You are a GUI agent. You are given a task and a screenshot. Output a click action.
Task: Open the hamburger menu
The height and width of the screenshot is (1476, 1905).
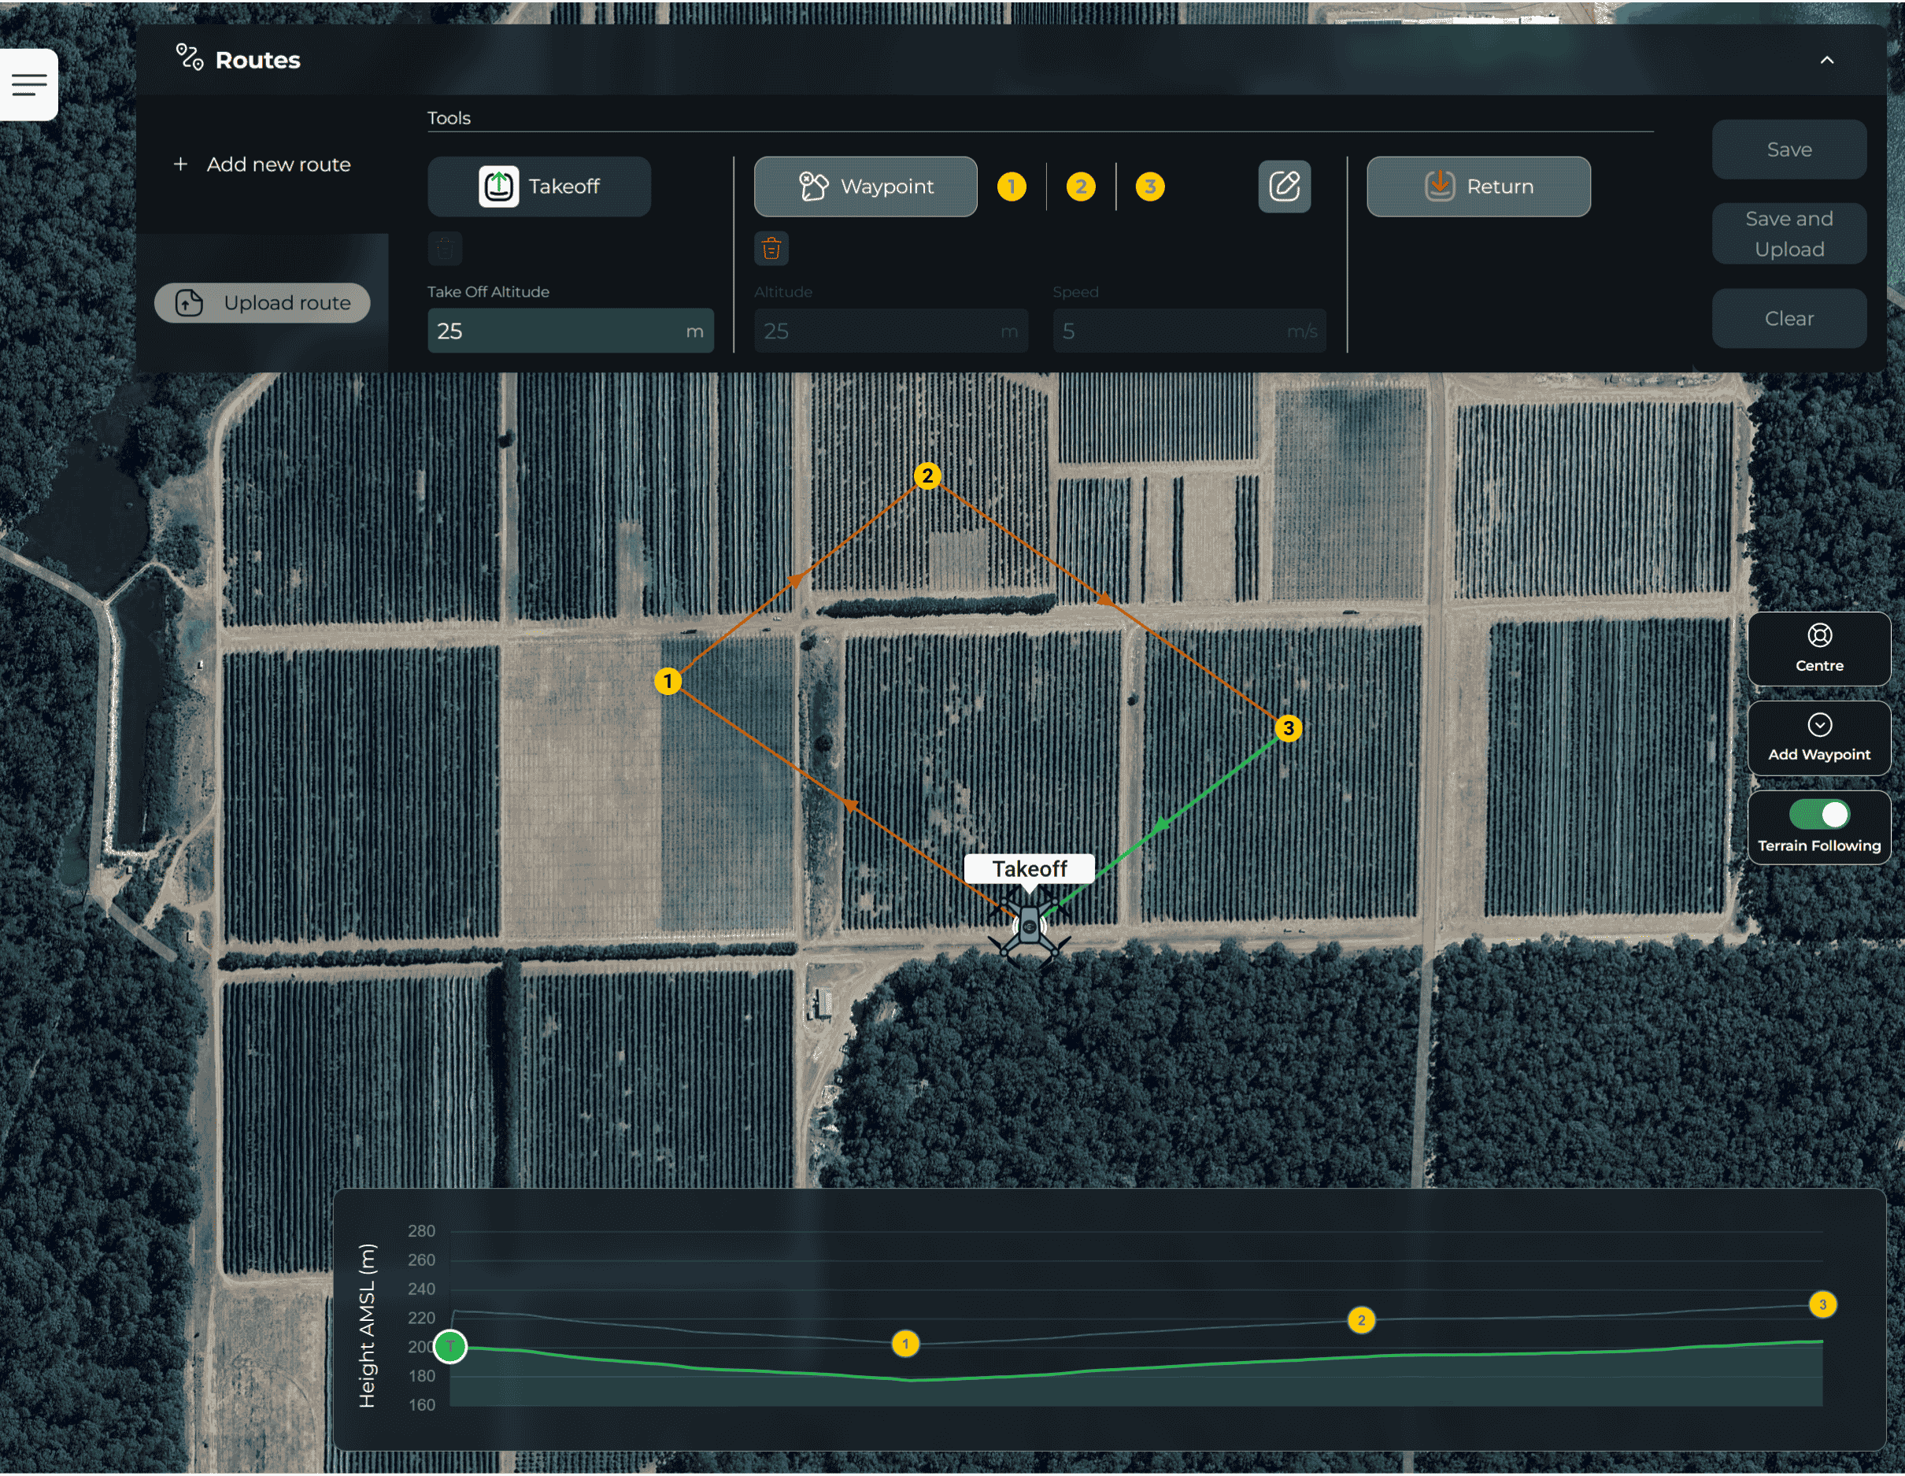pyautogui.click(x=29, y=83)
